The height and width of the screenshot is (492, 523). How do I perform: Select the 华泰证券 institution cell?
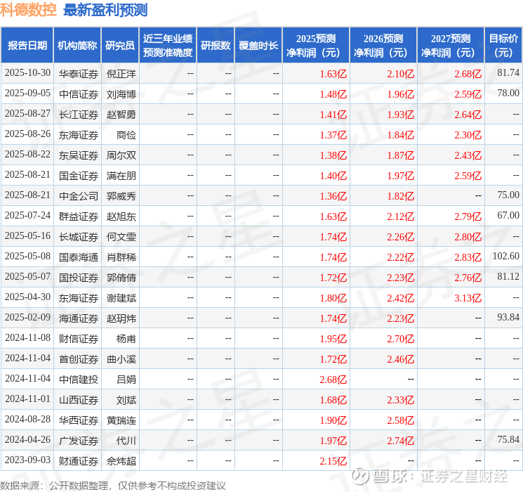tap(79, 74)
